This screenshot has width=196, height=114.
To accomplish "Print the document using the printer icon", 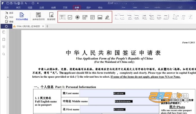I will (x=19, y=3).
